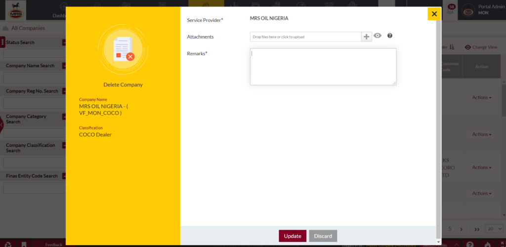Click the plus icon to add attachment
This screenshot has height=247, width=506.
pos(366,37)
